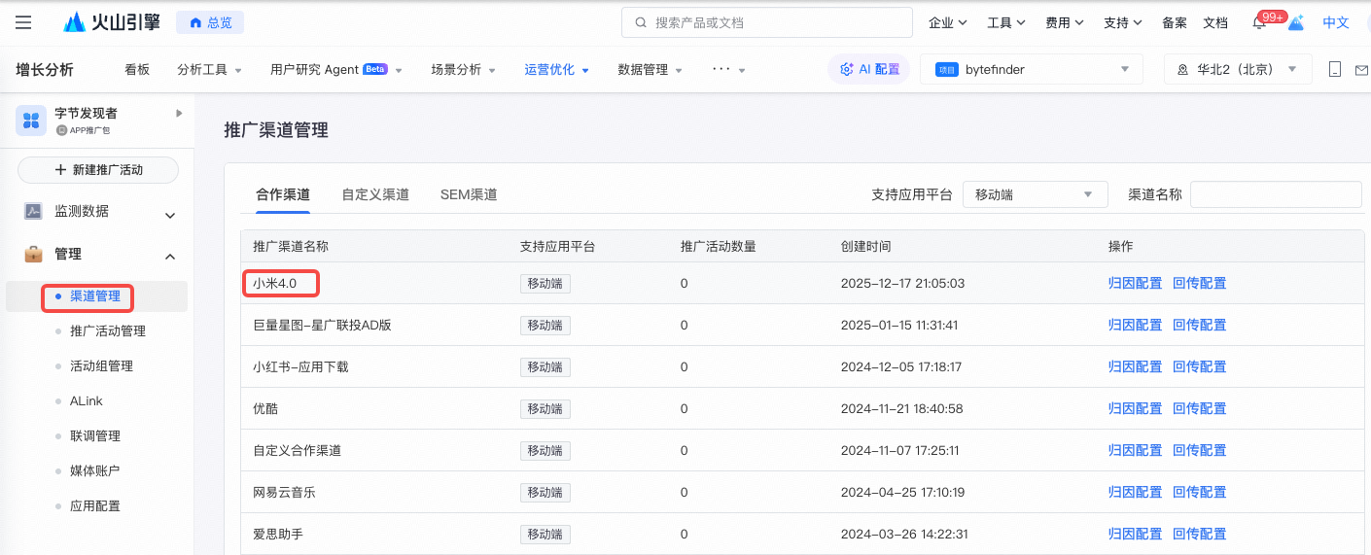Select 推广活动管理 in sidebar
The width and height of the screenshot is (1371, 555).
108,331
